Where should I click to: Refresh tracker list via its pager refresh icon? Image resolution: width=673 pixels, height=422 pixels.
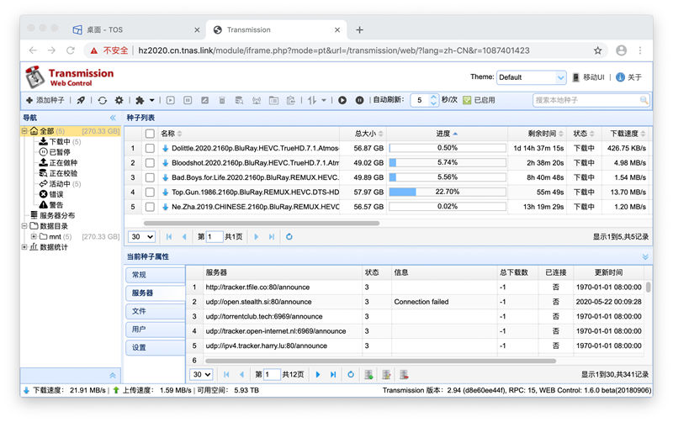click(x=351, y=374)
